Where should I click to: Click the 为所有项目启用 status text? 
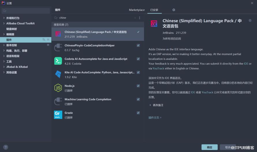pyautogui.click(x=172, y=39)
